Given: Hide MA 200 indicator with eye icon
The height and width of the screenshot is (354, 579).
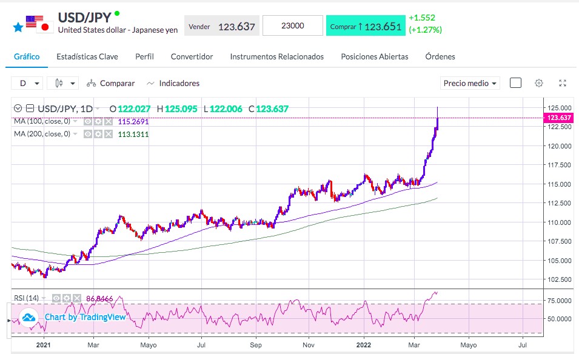Looking at the screenshot, I should coord(88,134).
